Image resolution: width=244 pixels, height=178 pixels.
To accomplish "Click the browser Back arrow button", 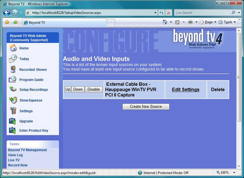I will 7,13.
